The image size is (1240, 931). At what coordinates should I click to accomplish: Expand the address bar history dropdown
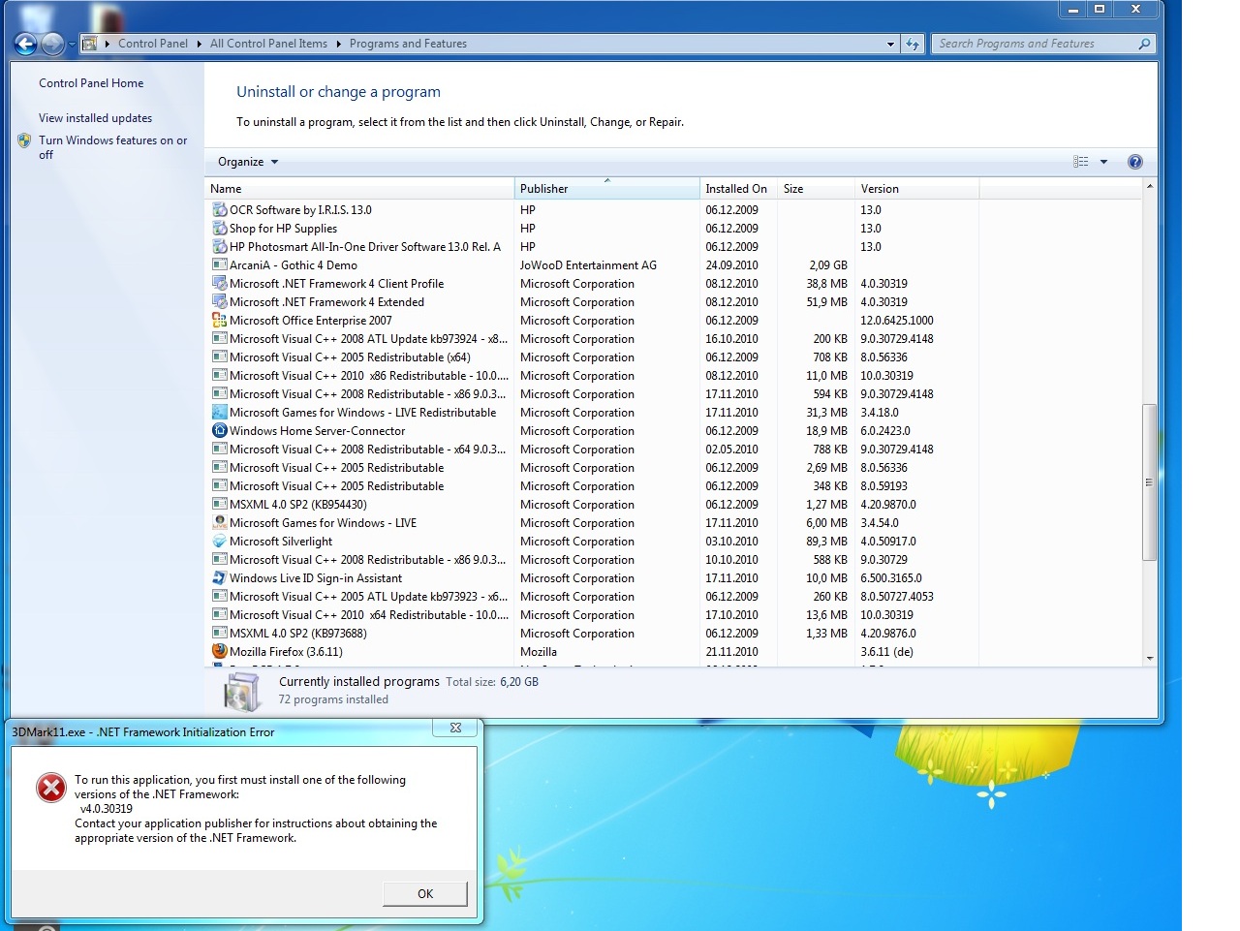point(890,44)
